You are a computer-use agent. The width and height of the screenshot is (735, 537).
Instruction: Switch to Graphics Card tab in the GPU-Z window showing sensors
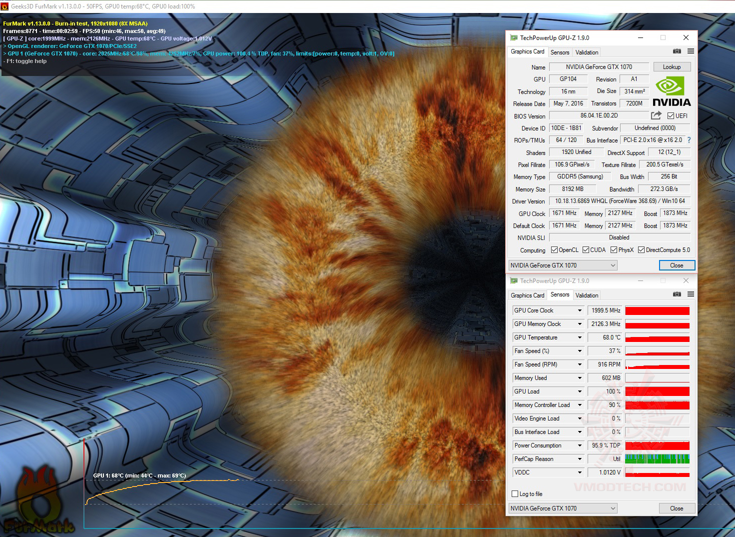(527, 295)
